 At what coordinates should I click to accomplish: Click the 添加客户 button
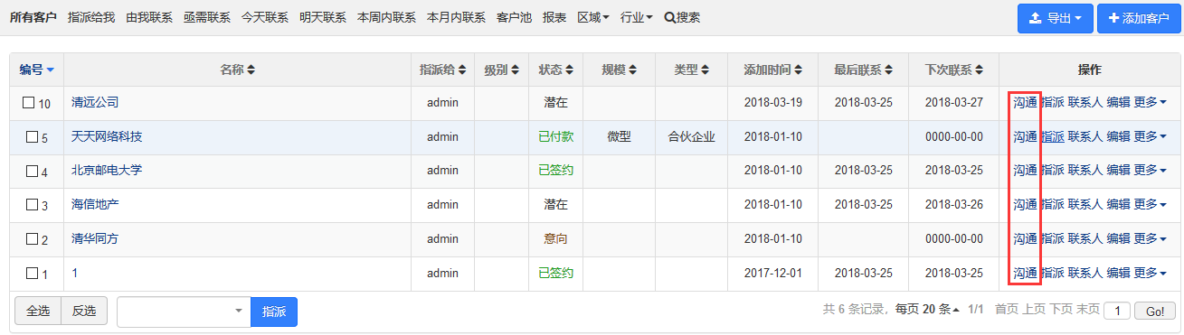point(1138,18)
